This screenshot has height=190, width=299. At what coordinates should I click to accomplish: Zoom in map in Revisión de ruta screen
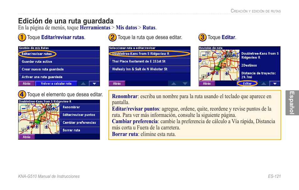coord(234,55)
